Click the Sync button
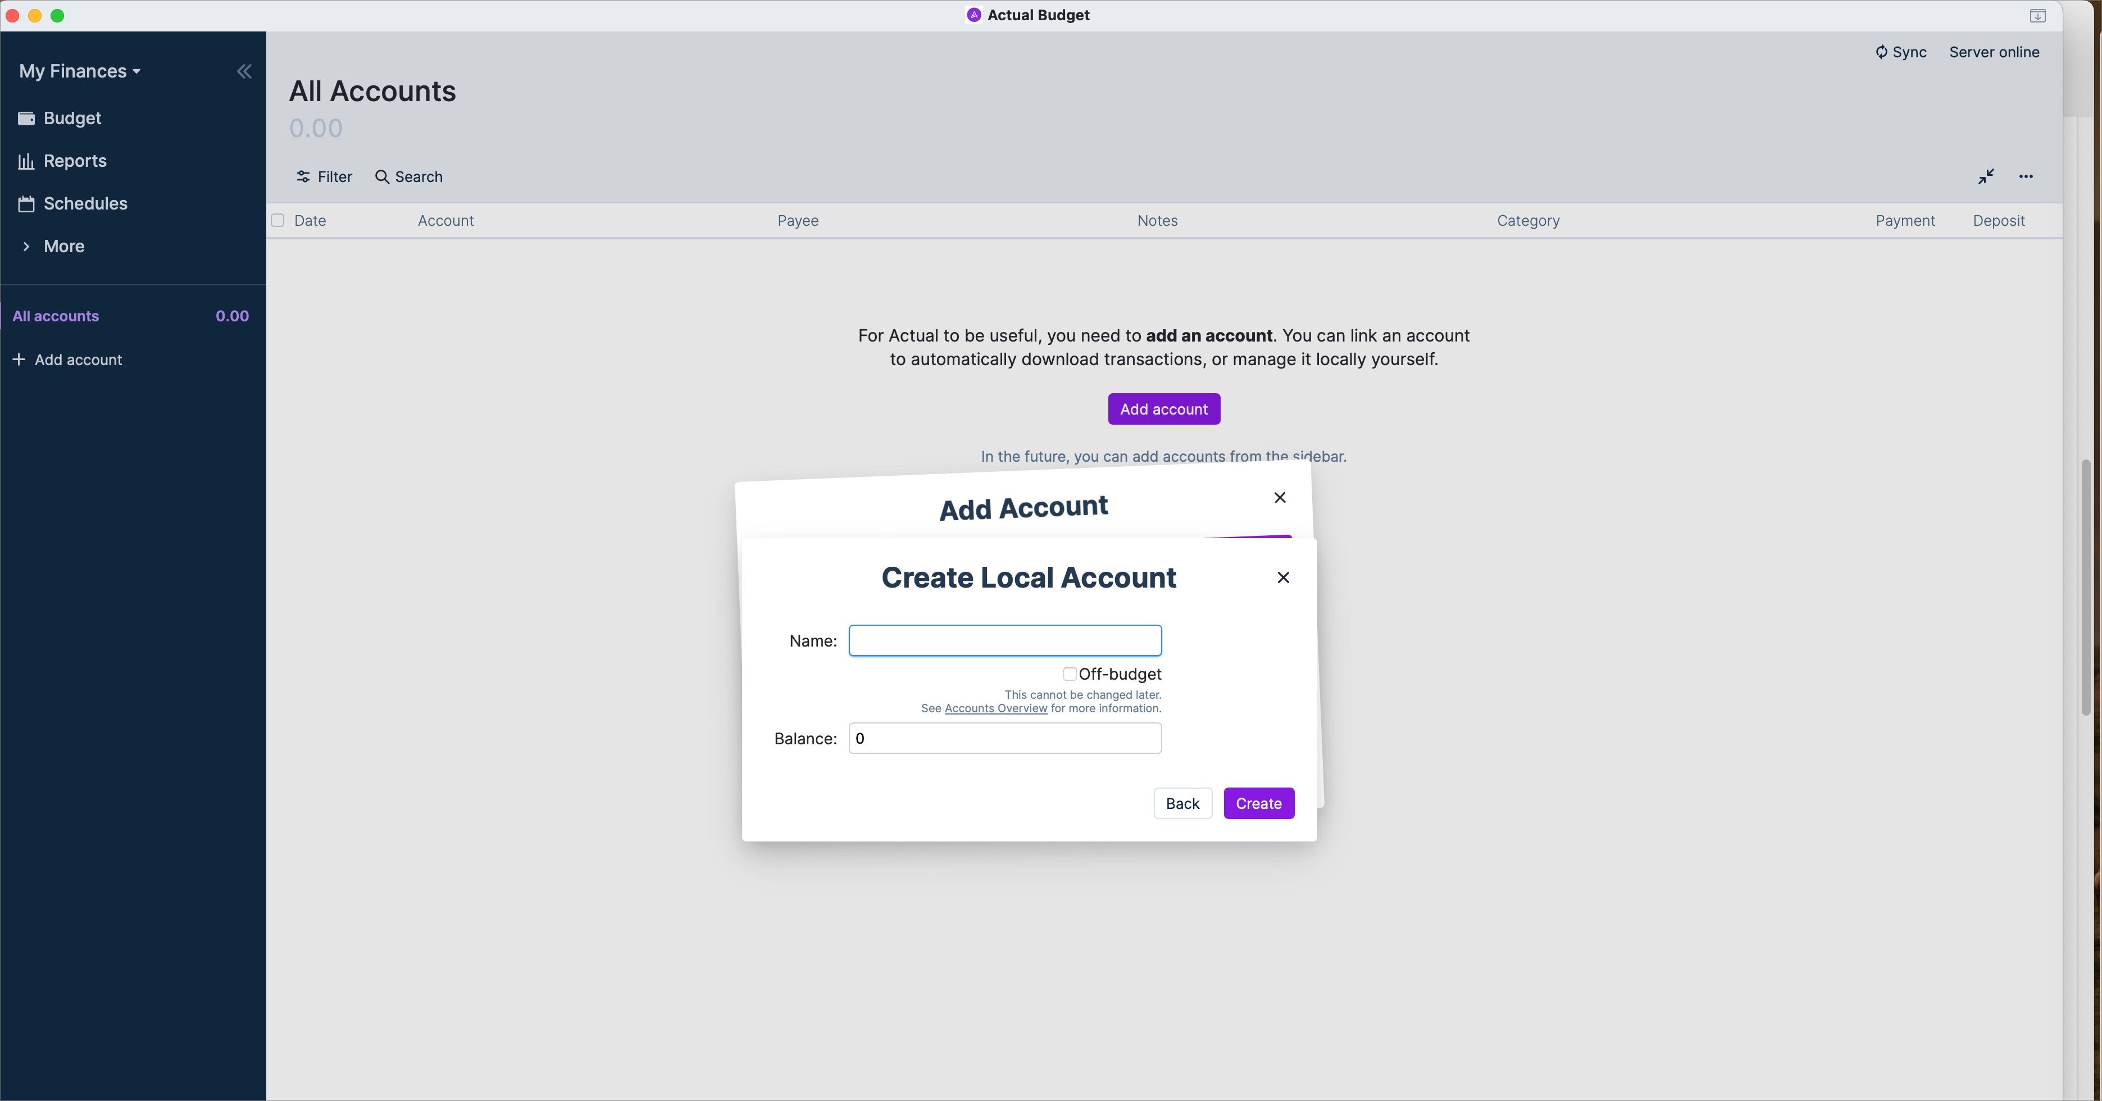Viewport: 2102px width, 1101px height. click(1900, 52)
